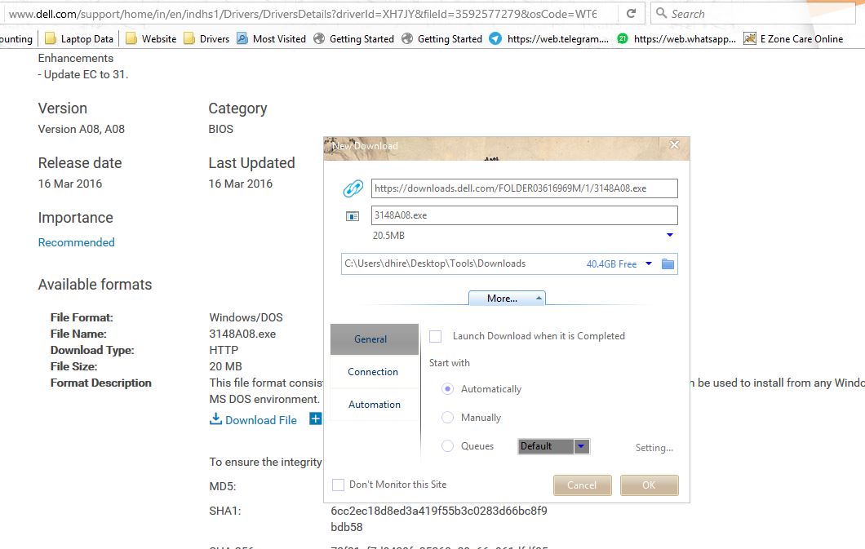Click the 20 MB file size value
This screenshot has height=549, width=865.
[225, 366]
